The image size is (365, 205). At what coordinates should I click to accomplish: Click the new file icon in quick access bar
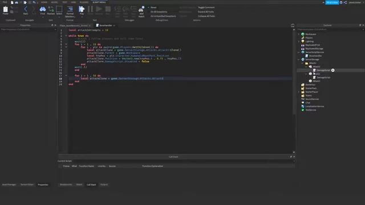pyautogui.click(x=12, y=2)
